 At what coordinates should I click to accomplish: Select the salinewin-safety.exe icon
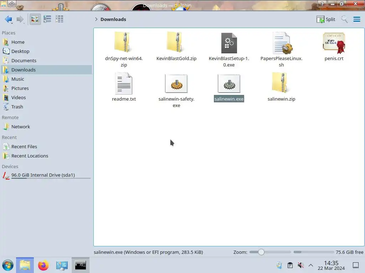tap(176, 84)
